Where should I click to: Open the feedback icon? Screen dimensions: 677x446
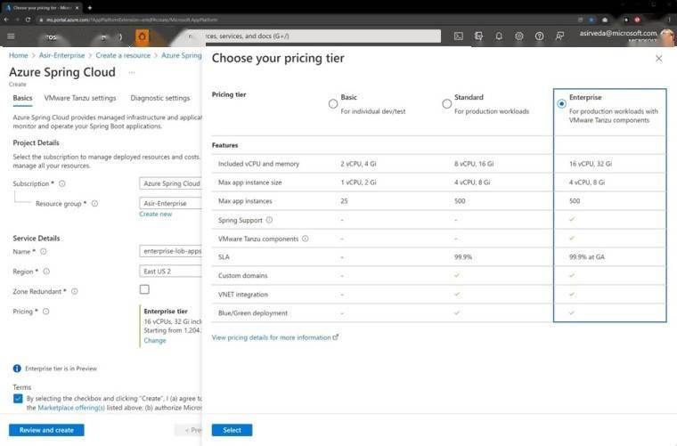point(559,36)
